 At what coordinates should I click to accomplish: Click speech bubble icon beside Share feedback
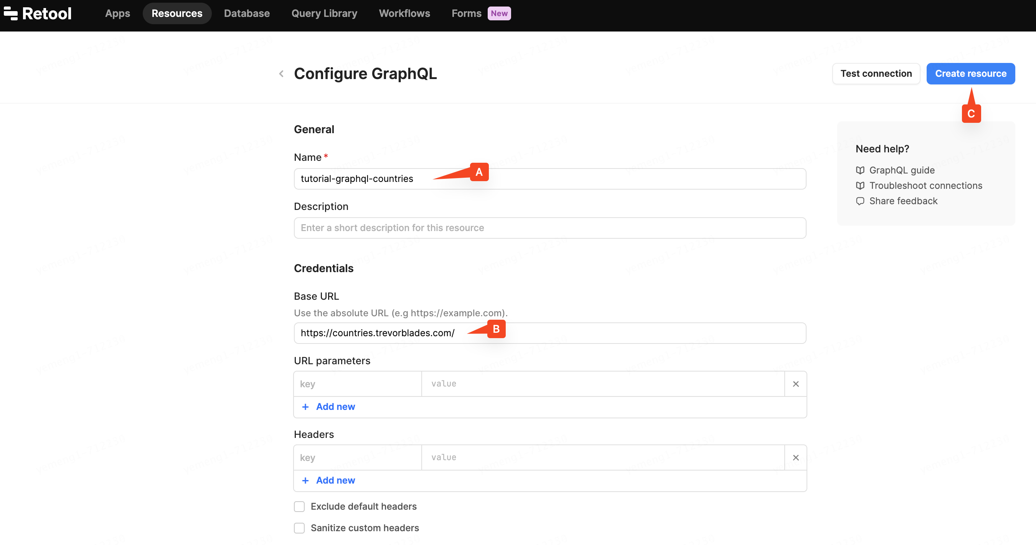[x=860, y=201]
